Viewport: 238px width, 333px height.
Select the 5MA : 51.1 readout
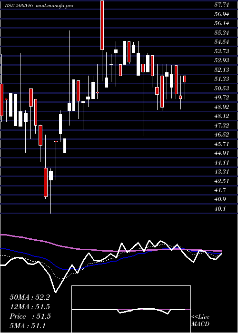(28, 325)
